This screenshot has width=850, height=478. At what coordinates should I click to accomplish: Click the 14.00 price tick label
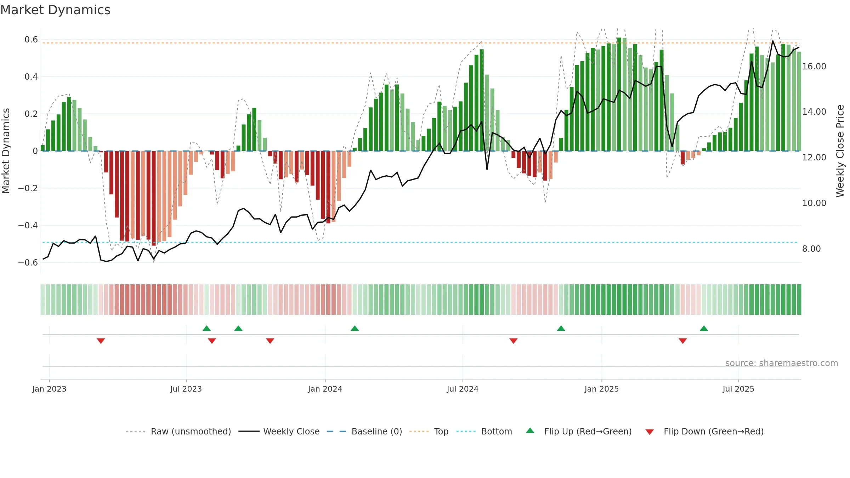pos(814,112)
